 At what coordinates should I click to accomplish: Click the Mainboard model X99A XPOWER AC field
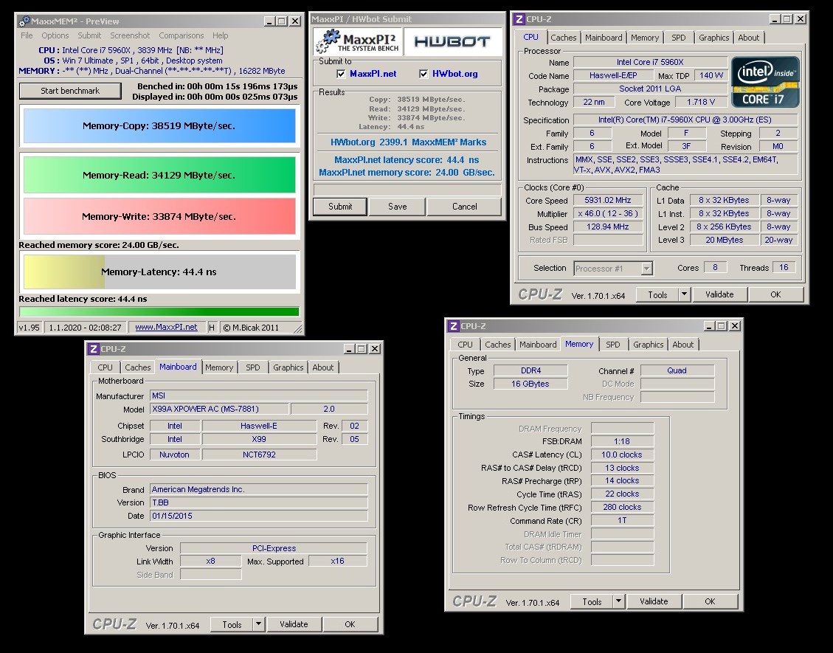(x=219, y=409)
